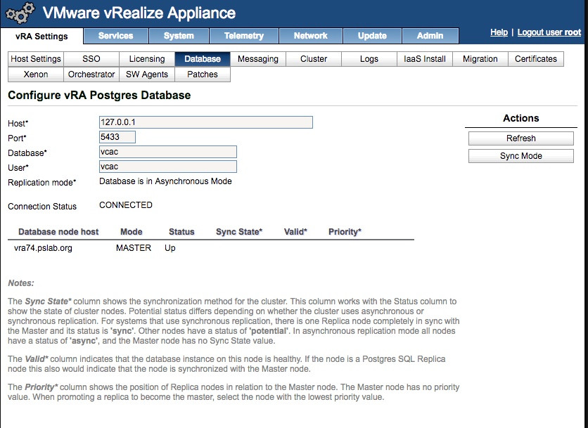Open the Update tab
588x428 pixels.
pos(372,36)
